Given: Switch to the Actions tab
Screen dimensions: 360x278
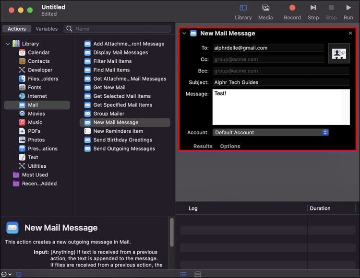Looking at the screenshot, I should point(17,29).
